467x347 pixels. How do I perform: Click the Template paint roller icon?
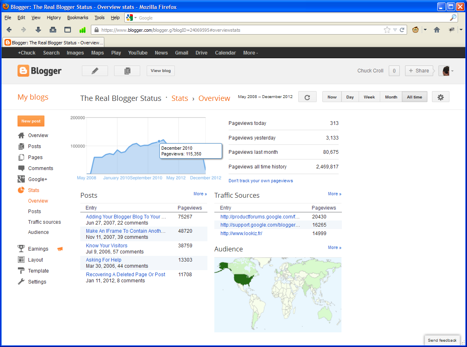21,271
